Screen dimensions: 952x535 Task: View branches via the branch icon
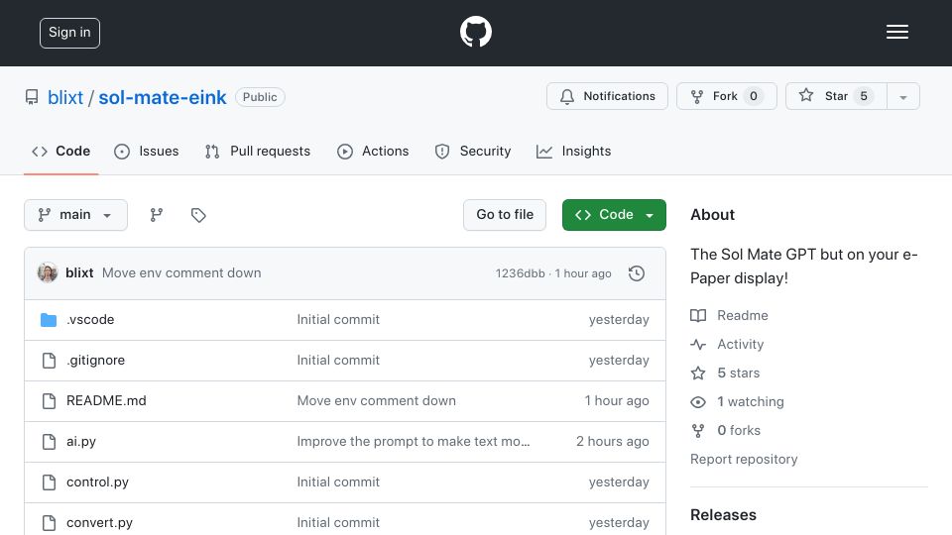[x=157, y=215]
